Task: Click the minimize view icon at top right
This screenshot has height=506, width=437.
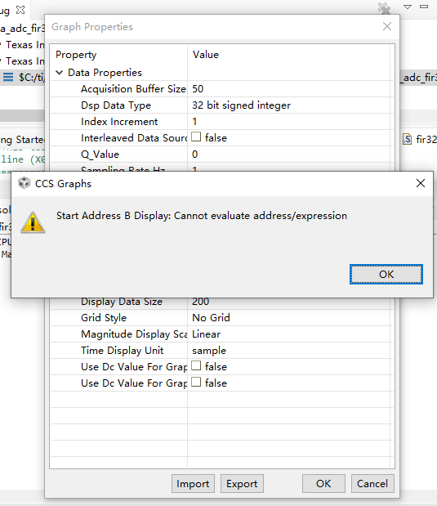Action: pos(424,7)
